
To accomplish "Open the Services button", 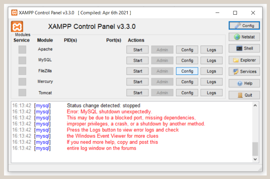I will click(x=244, y=71).
